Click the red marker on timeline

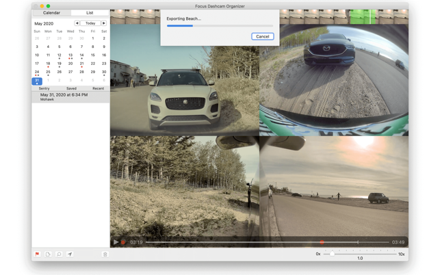tap(322, 242)
